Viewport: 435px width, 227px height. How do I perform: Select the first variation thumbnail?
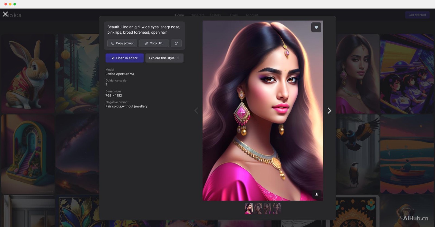[x=248, y=209]
